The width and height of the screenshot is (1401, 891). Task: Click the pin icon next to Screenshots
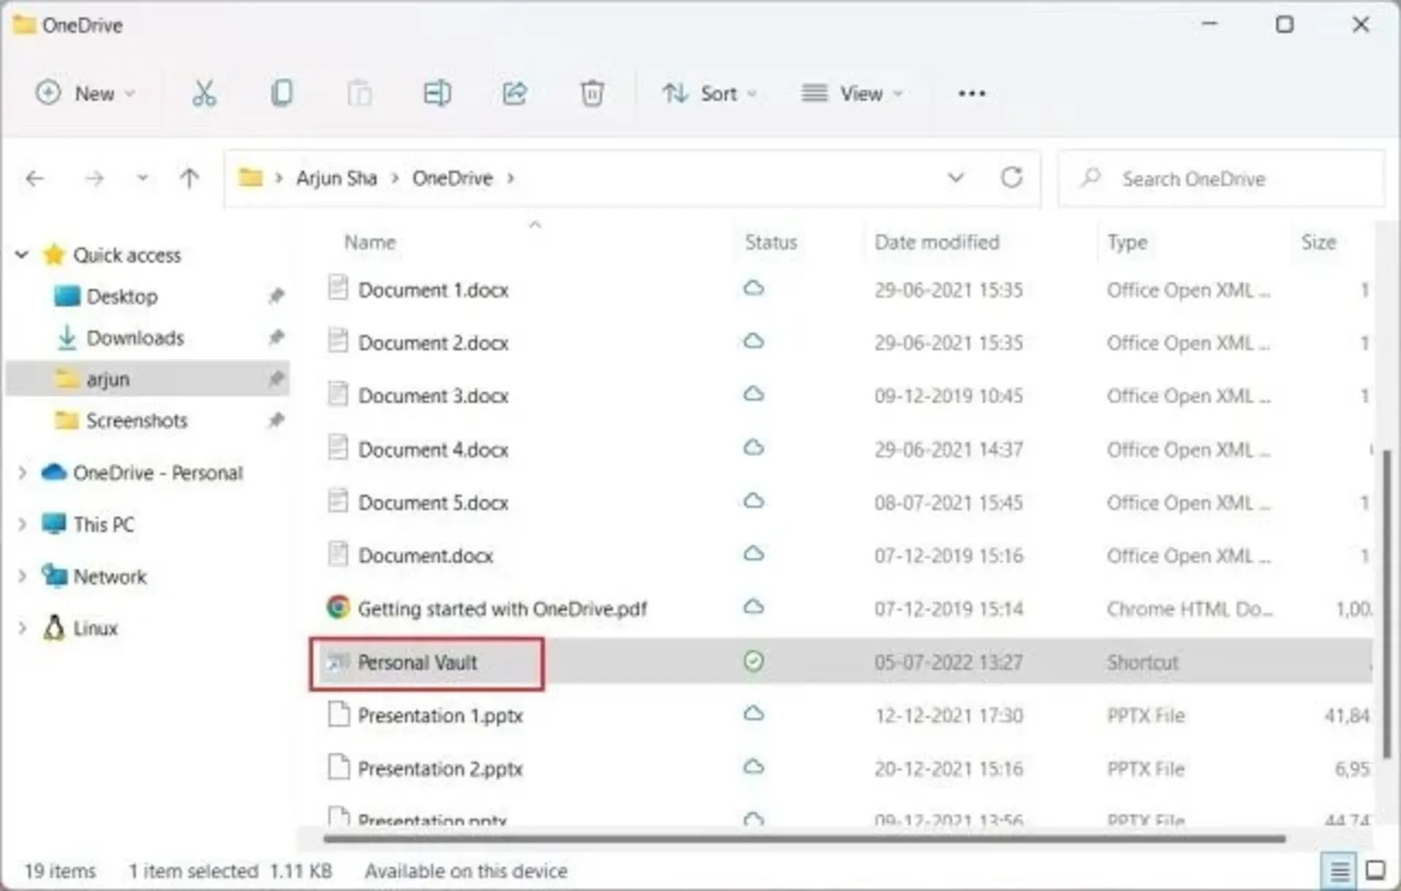click(x=276, y=420)
